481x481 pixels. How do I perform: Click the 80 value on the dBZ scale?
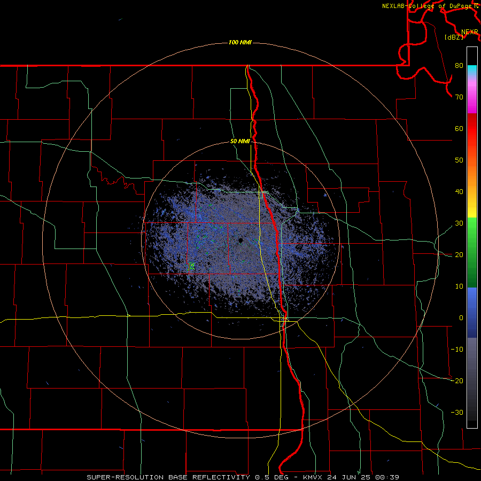click(x=459, y=66)
